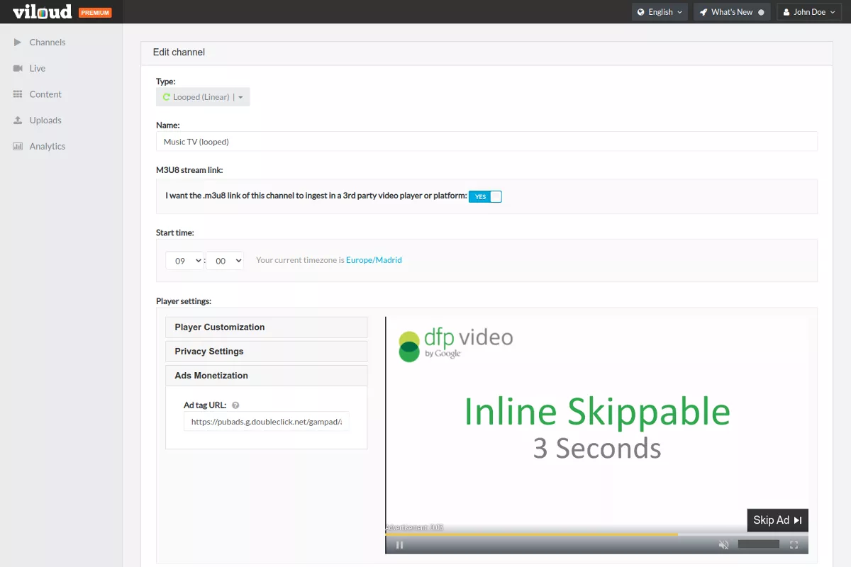Expand the Privacy Settings section
The image size is (851, 567).
pos(266,352)
